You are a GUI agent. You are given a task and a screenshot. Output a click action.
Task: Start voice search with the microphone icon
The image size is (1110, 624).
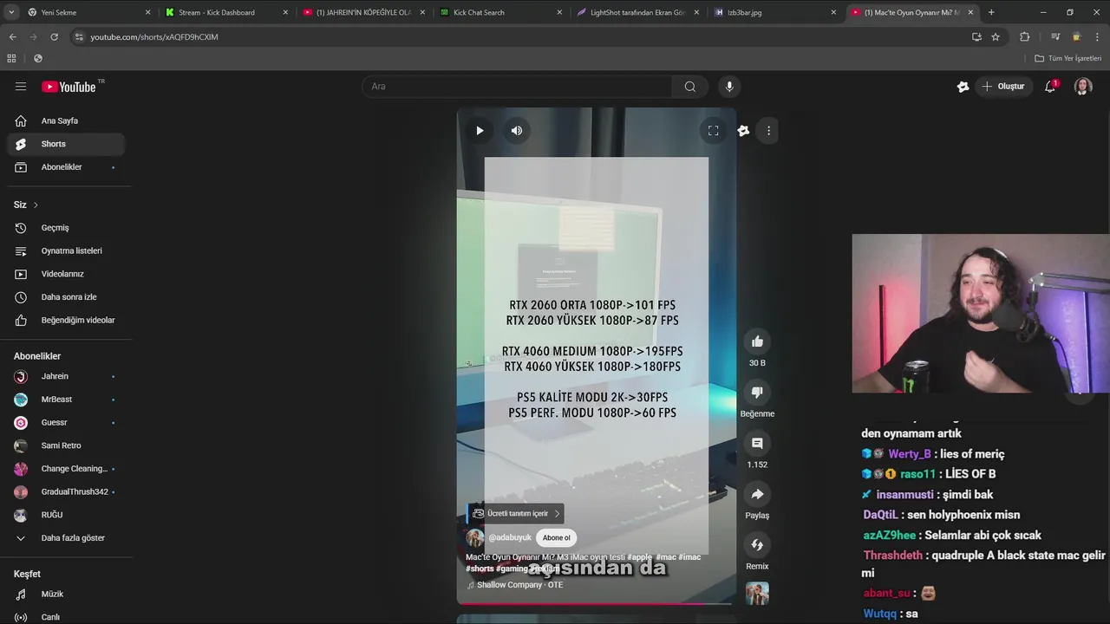tap(729, 87)
